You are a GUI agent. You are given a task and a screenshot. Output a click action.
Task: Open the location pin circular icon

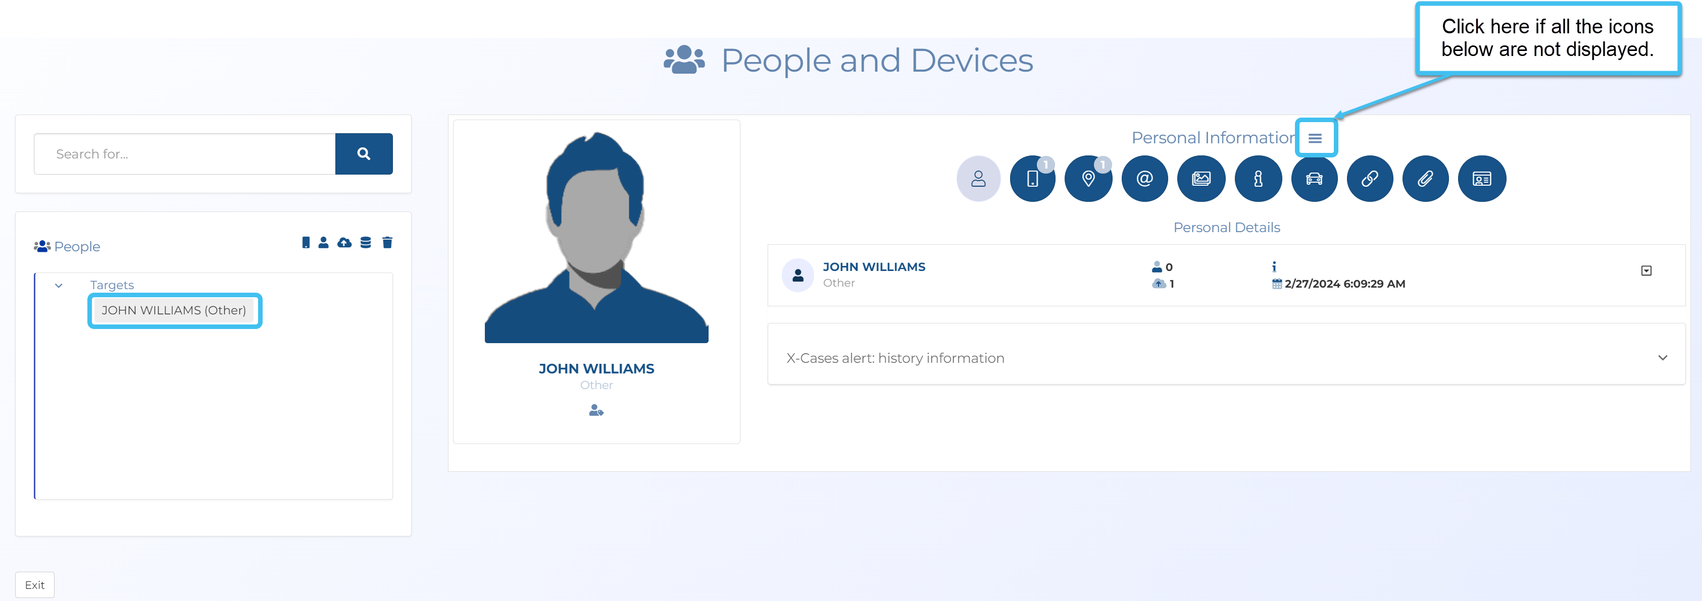tap(1088, 179)
